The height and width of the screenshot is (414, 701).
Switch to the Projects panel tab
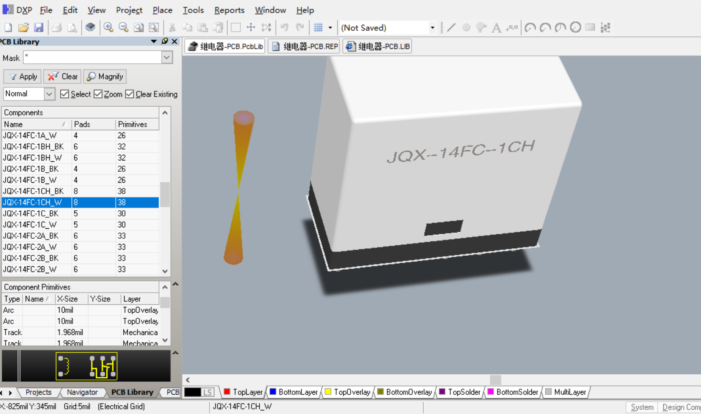coord(38,392)
